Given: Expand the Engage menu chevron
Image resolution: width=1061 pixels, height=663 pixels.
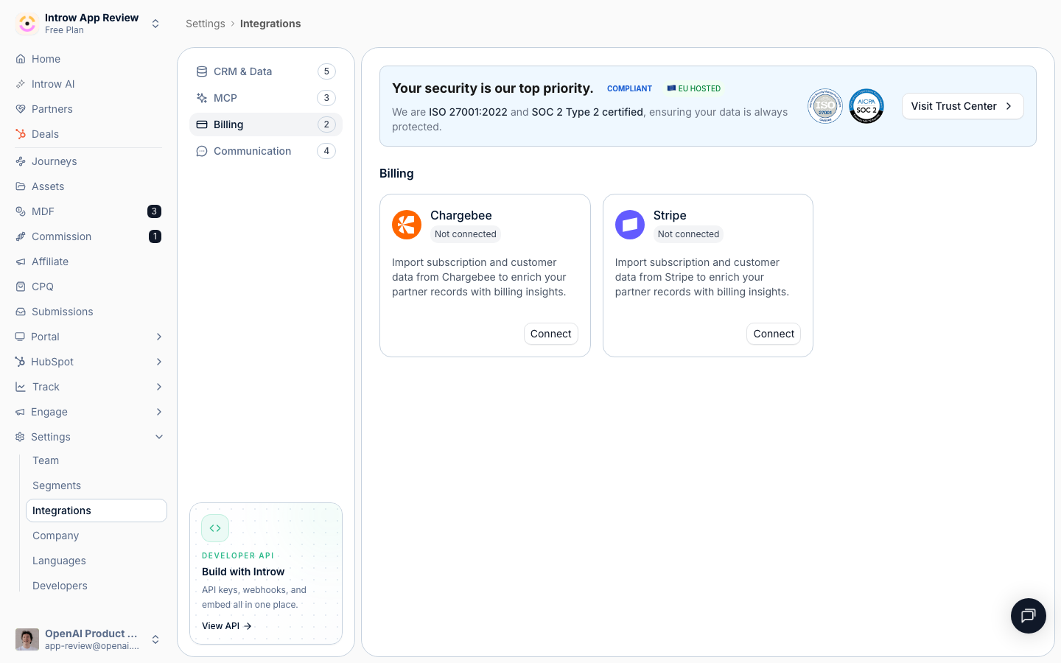Looking at the screenshot, I should 159,412.
